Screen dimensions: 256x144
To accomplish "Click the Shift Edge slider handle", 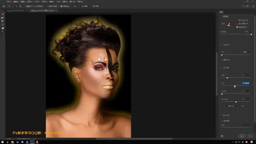I will [236, 102].
